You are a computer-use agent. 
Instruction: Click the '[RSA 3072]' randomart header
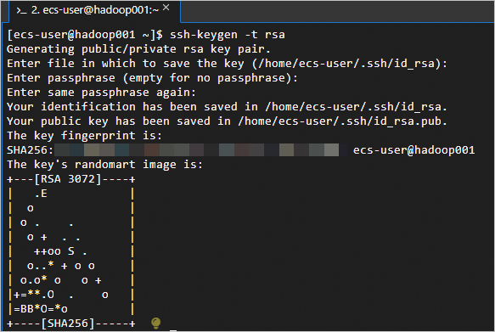[68, 179]
